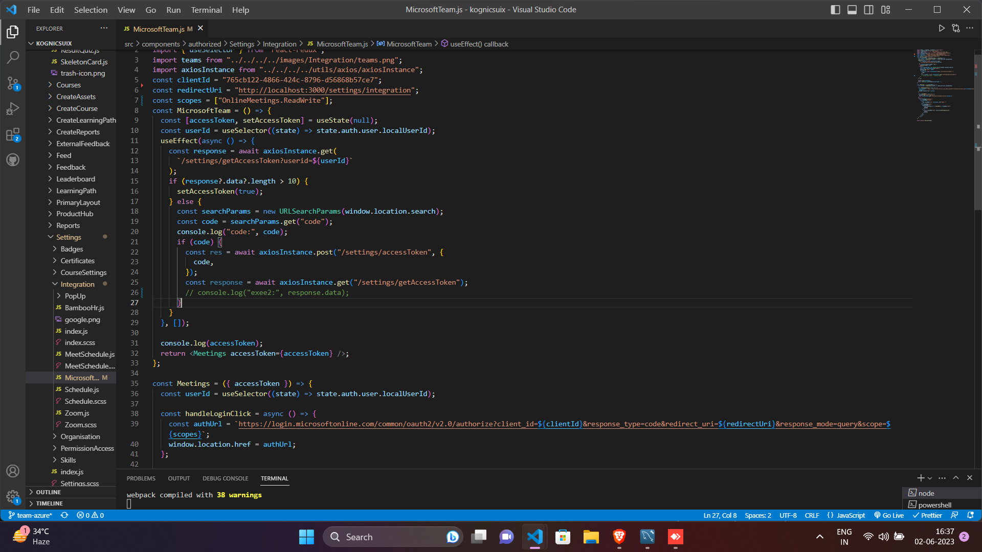Open Run and Debug view
982x552 pixels.
[13, 108]
